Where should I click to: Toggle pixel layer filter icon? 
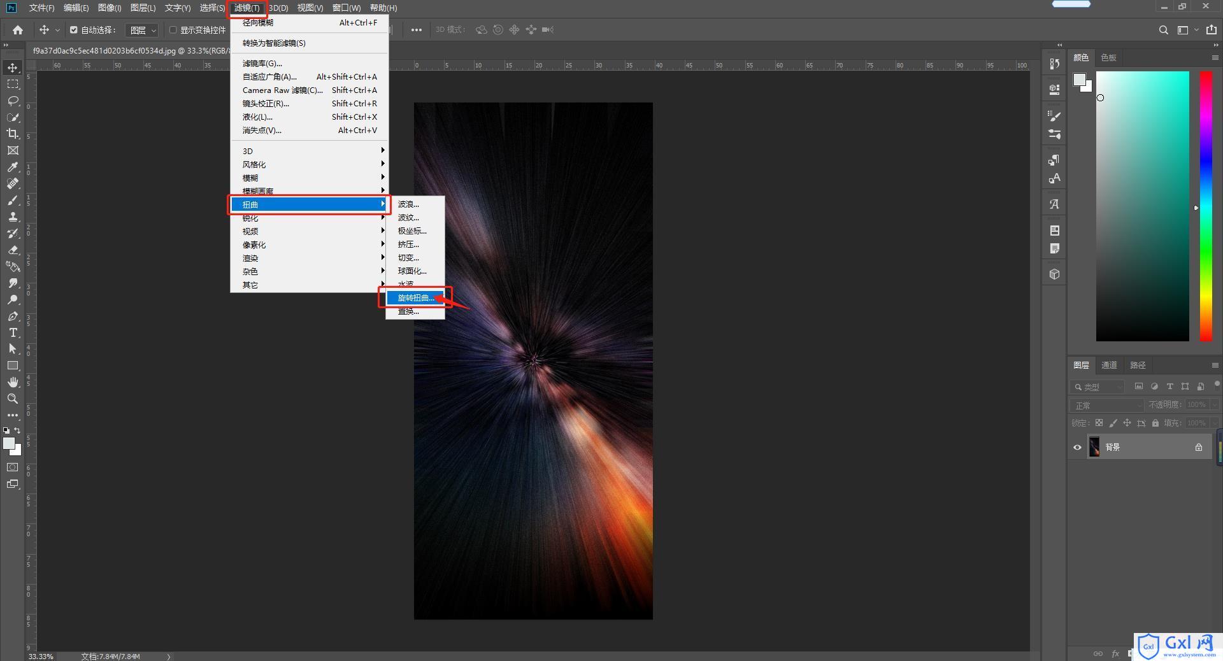tap(1138, 387)
